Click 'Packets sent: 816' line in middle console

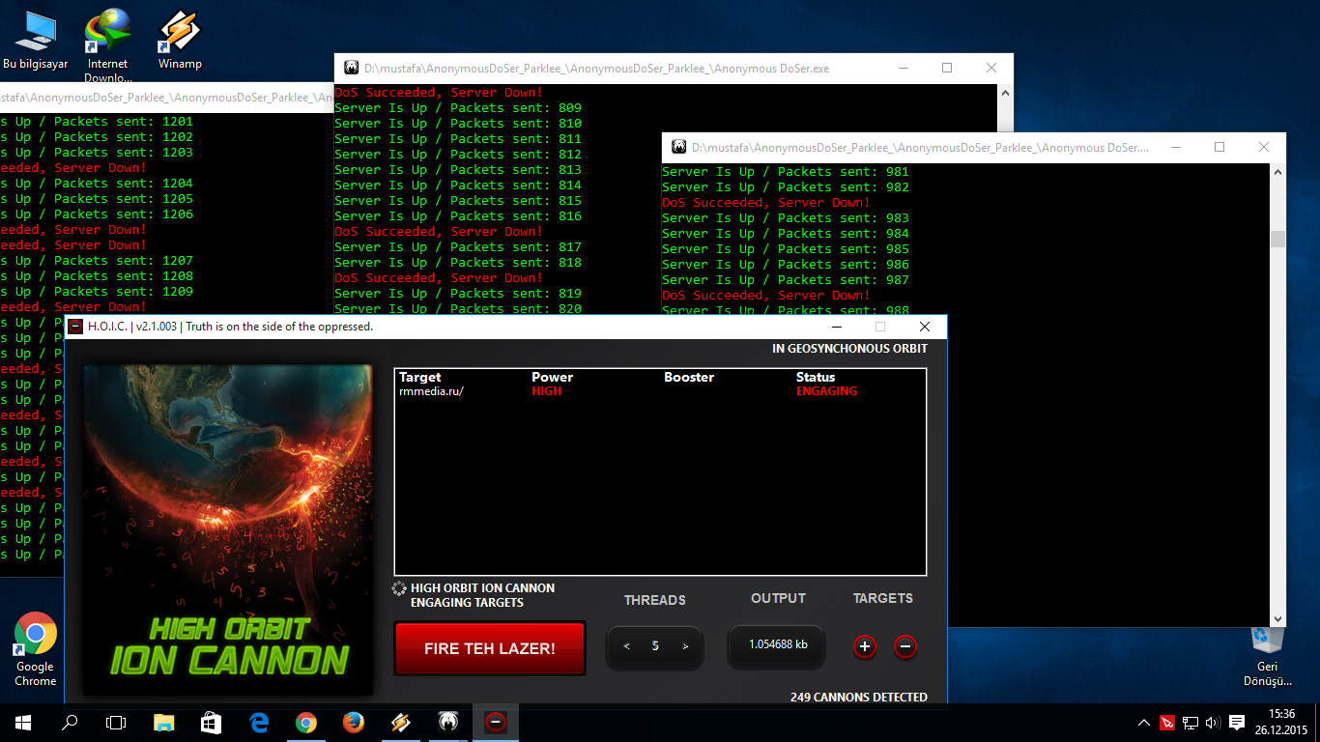tap(458, 216)
